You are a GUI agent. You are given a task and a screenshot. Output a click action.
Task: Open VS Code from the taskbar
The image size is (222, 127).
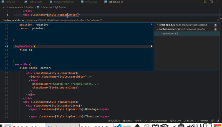118,125
